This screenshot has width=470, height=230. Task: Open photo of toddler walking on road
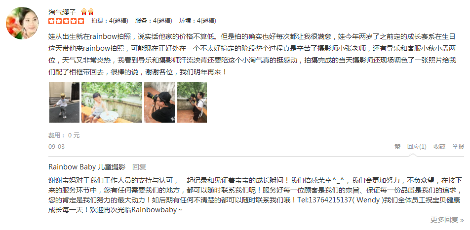pos(65,102)
